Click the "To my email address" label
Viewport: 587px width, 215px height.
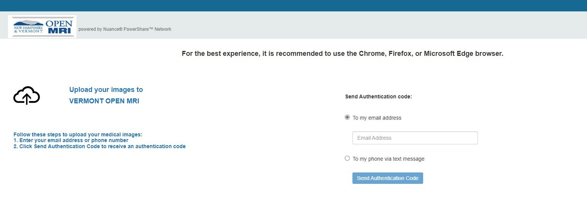tap(377, 118)
